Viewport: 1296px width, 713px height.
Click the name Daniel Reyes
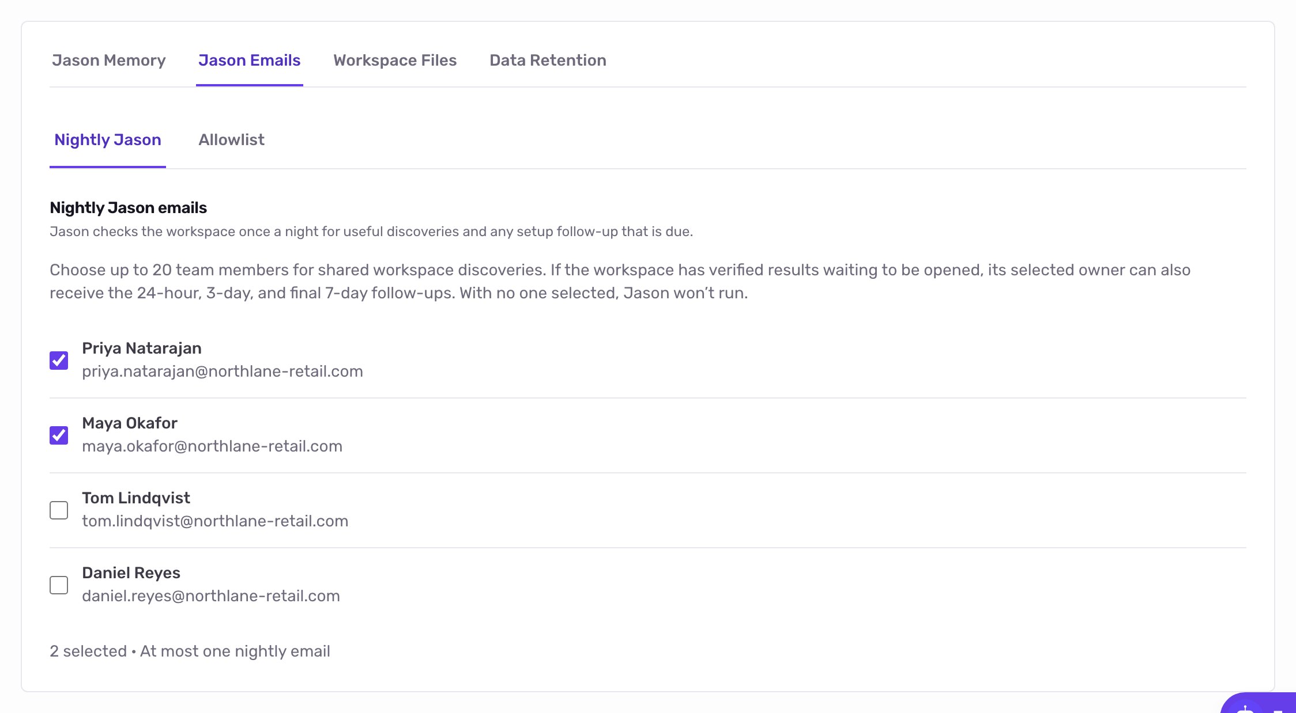pos(131,573)
